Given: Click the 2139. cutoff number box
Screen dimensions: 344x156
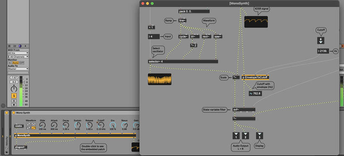Looking at the screenshot, I should click(323, 51).
